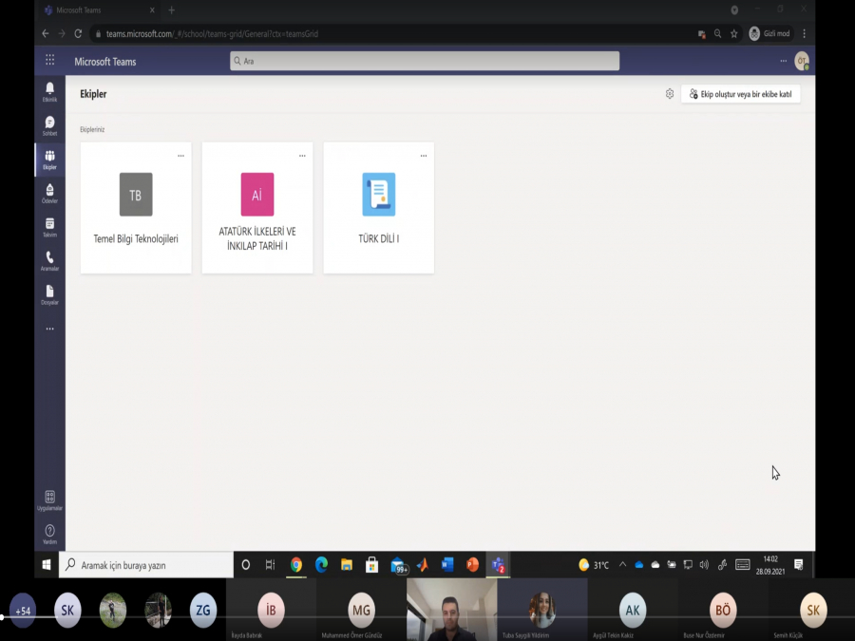Open the Aramalar calls section
This screenshot has width=855, height=641.
click(49, 261)
